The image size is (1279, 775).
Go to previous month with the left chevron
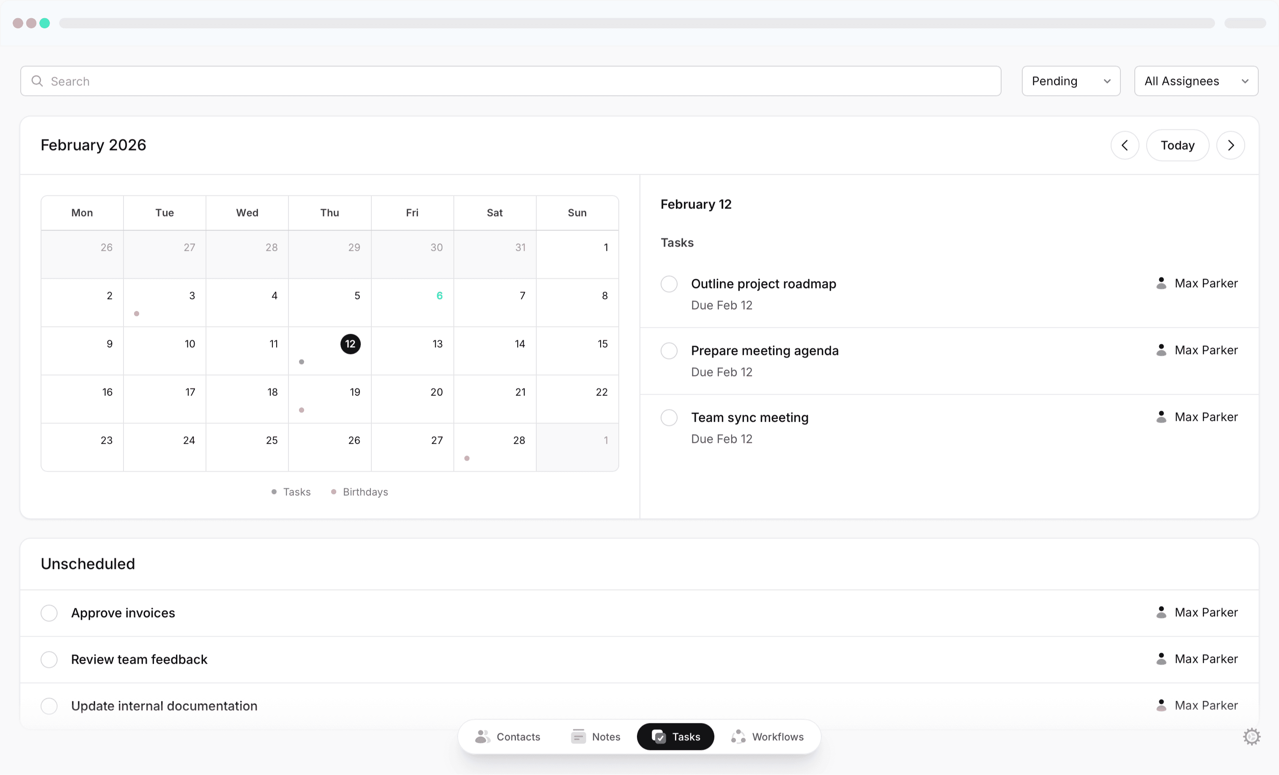point(1125,146)
